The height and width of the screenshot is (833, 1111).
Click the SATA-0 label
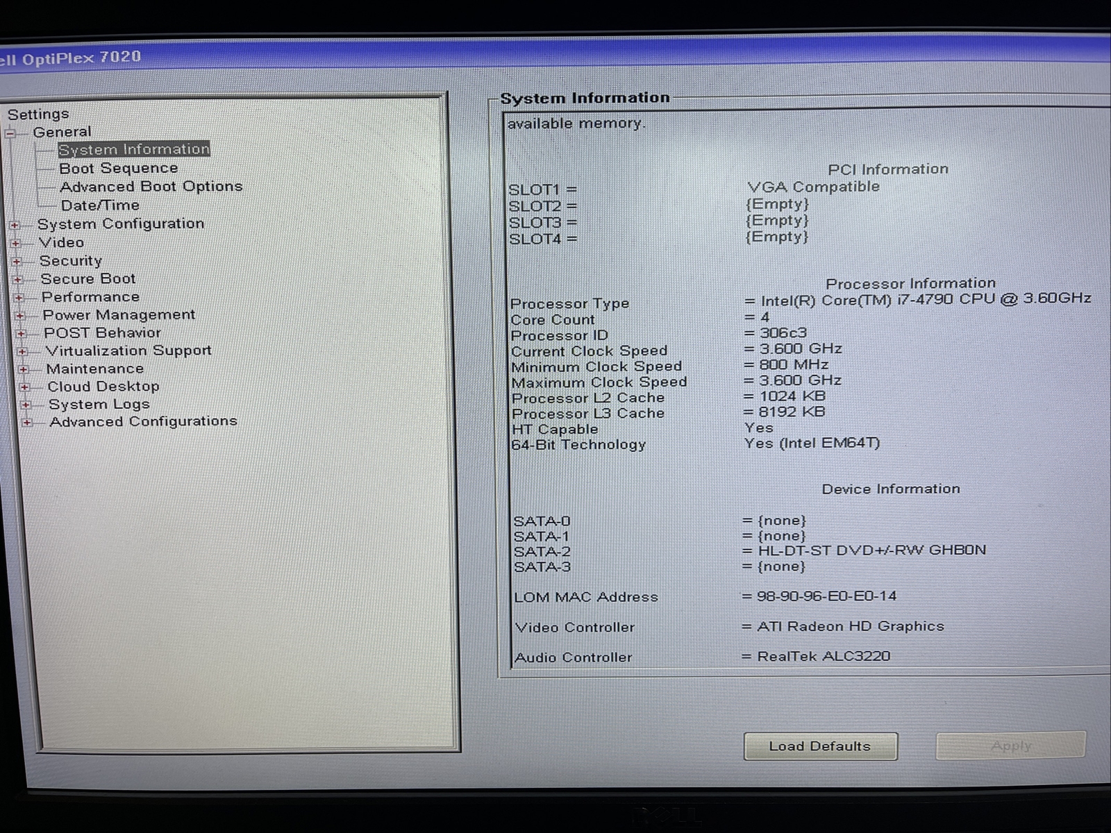pyautogui.click(x=542, y=521)
